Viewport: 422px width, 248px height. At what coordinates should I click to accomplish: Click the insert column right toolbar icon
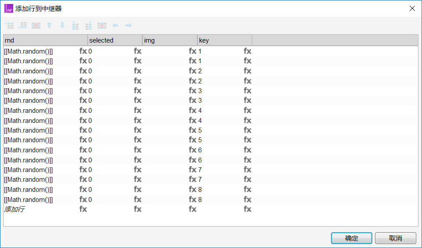pos(88,25)
